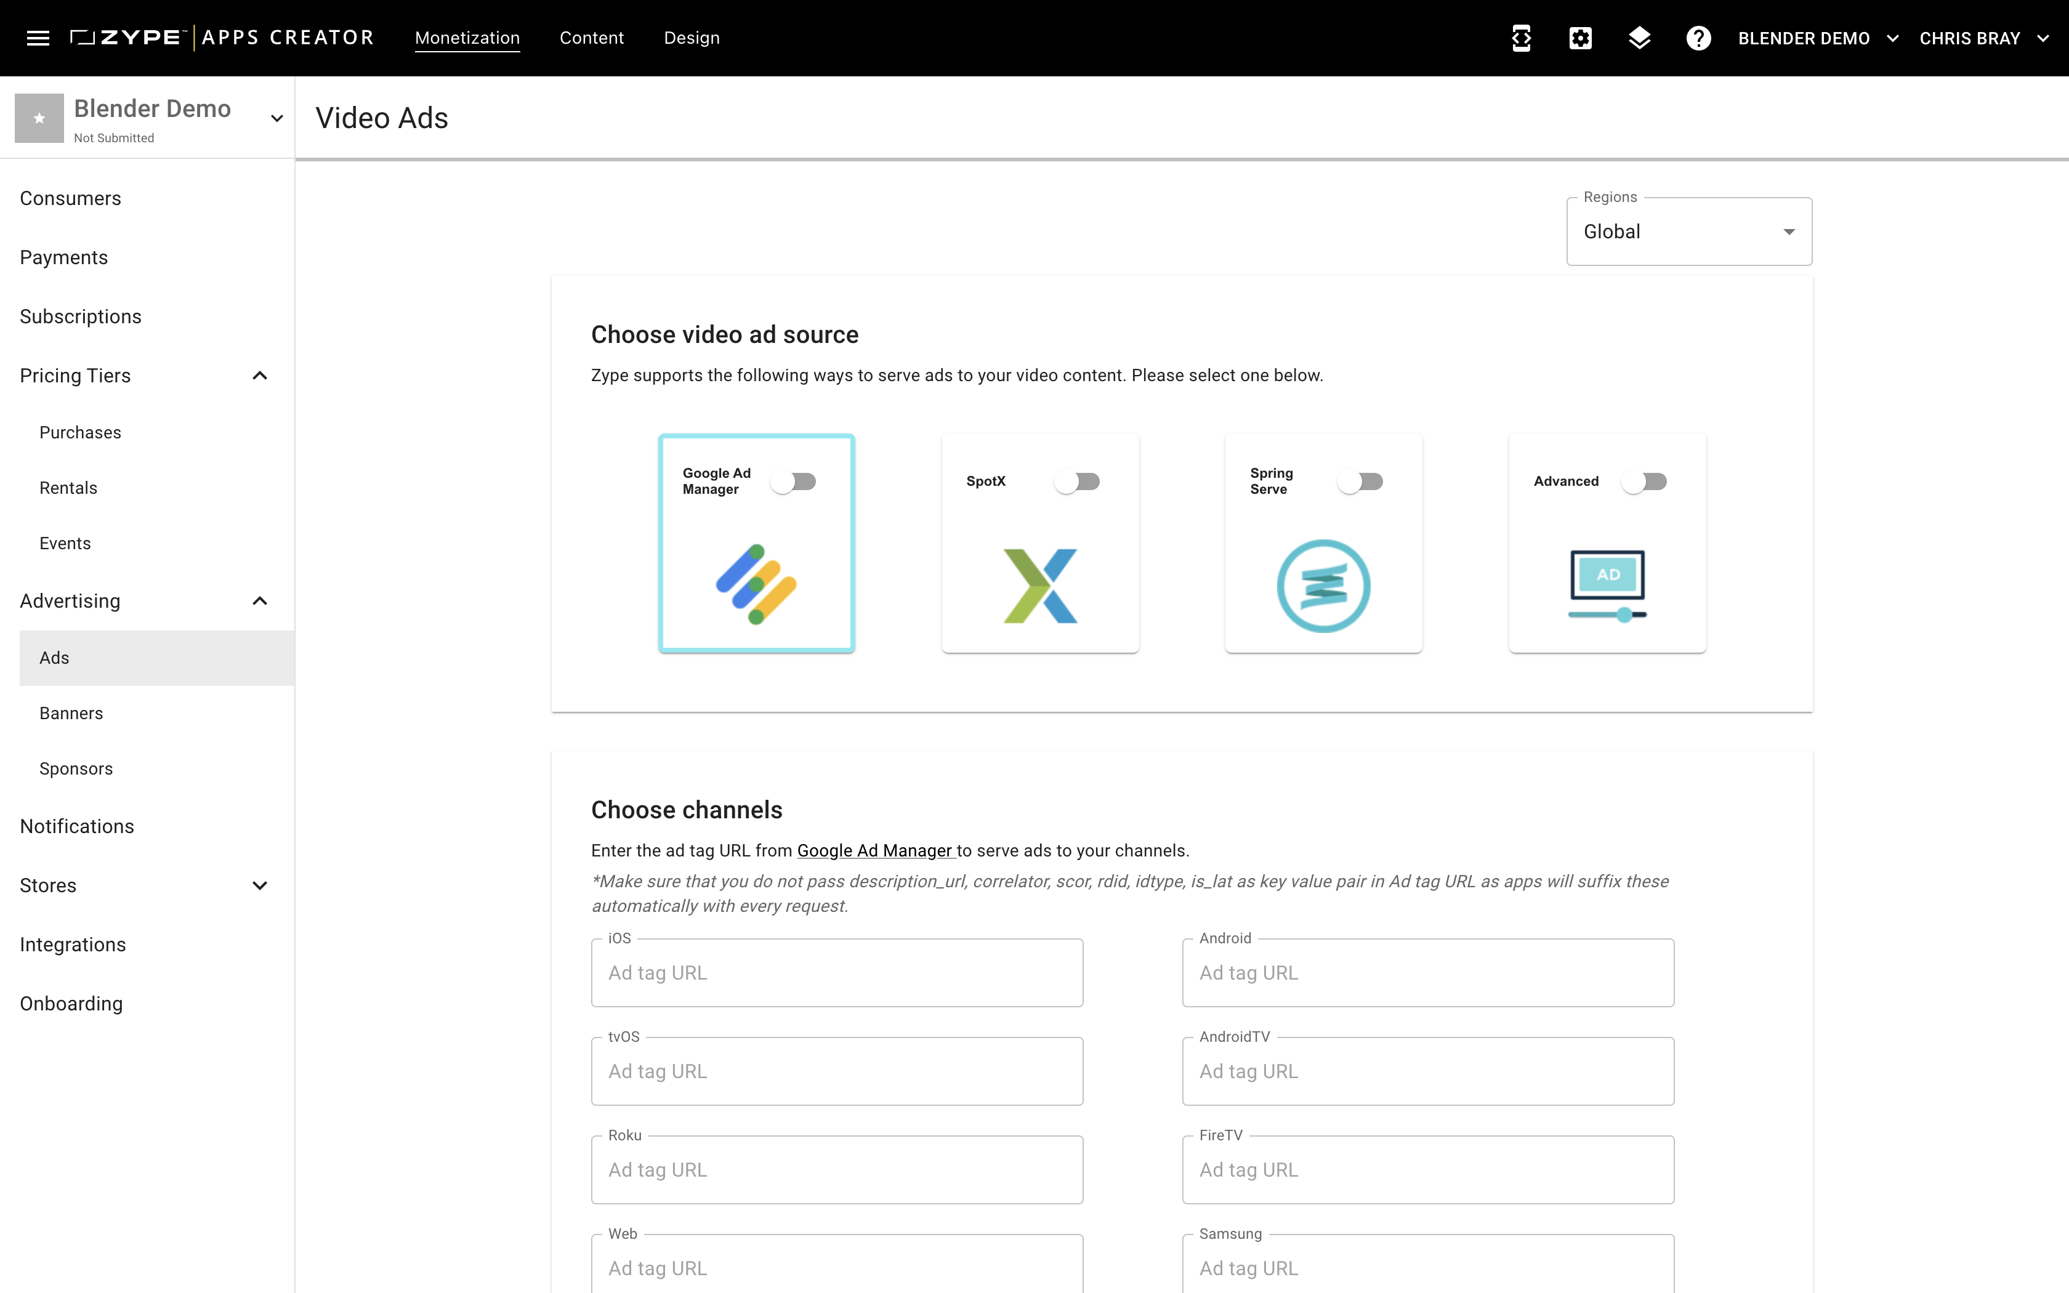Image resolution: width=2069 pixels, height=1293 pixels.
Task: Open Integrations in the sidebar
Action: pyautogui.click(x=73, y=944)
